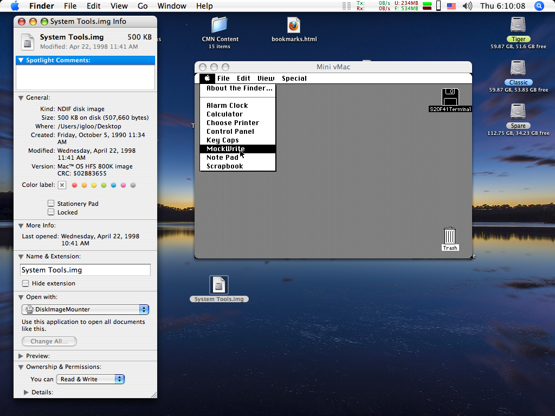Click the Apple menu icon inside Mini vMac
555x416 pixels.
coord(208,78)
